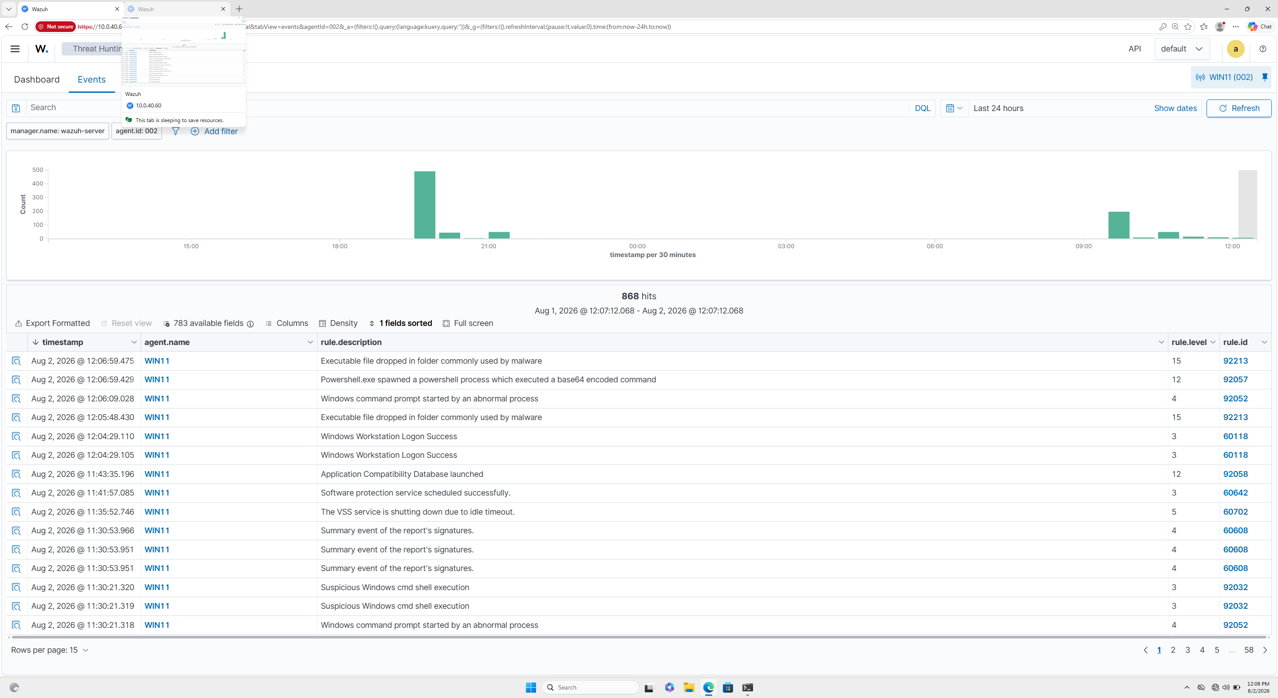Image resolution: width=1278 pixels, height=698 pixels.
Task: Open timestamp column header menu chevron
Action: [x=134, y=342]
